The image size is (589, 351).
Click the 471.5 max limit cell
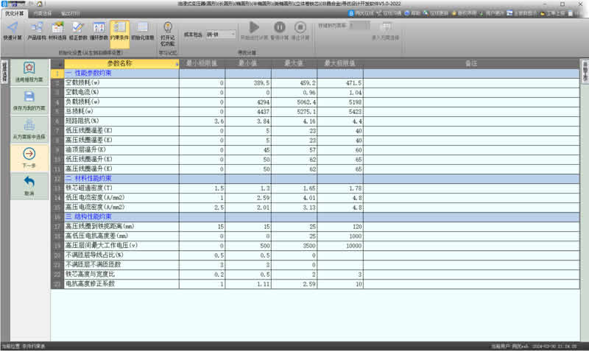pyautogui.click(x=340, y=83)
